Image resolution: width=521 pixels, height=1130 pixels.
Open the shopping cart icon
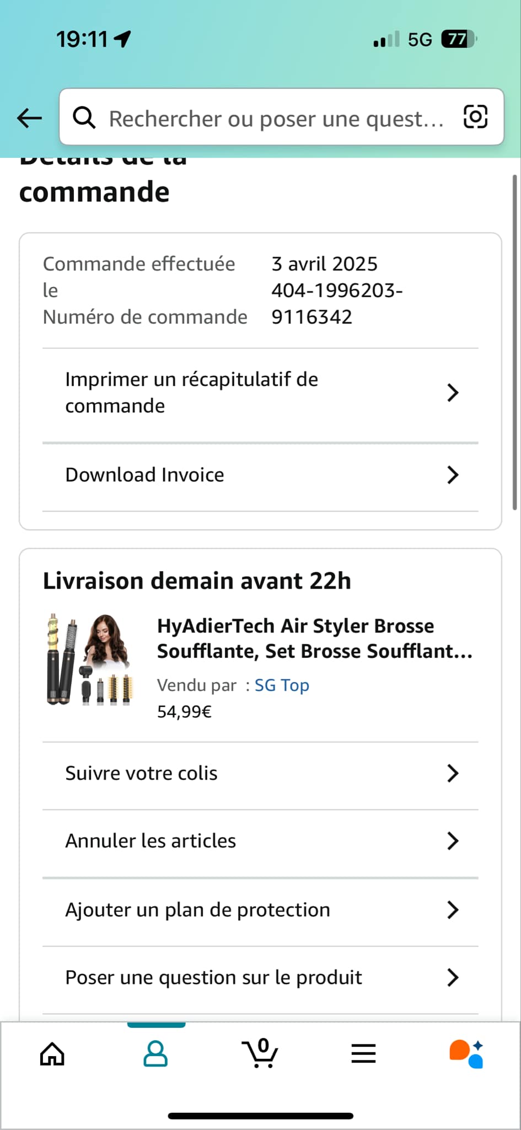(x=260, y=1054)
